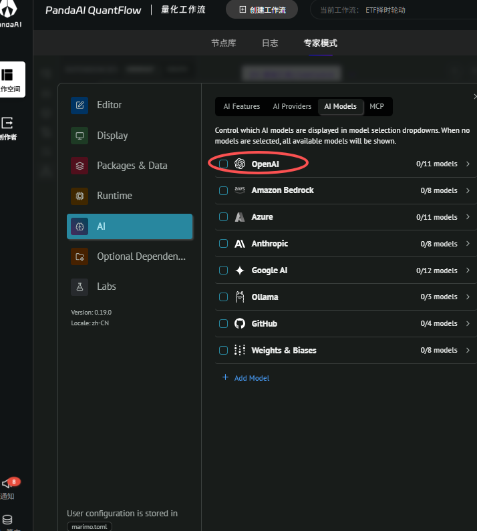477x531 pixels.
Task: Expand the Weights & Biases models chevron
Action: tap(468, 350)
